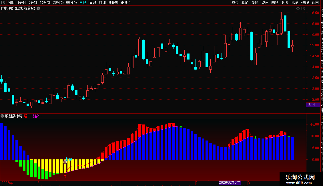Add stock via +自选 button
Viewport: 323px width, 186px height.
click(x=305, y=3)
